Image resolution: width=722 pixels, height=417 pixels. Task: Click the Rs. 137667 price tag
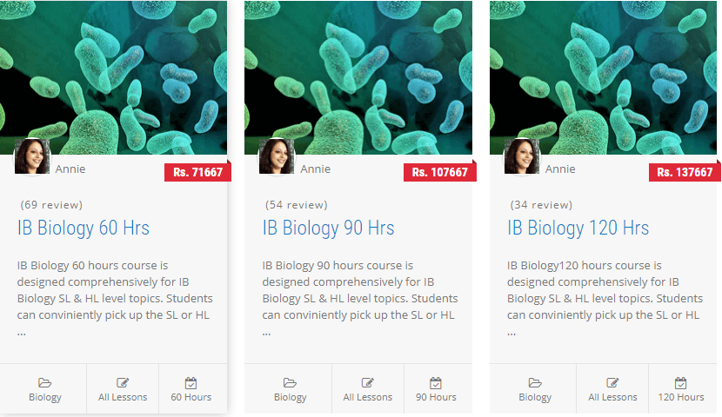click(685, 172)
